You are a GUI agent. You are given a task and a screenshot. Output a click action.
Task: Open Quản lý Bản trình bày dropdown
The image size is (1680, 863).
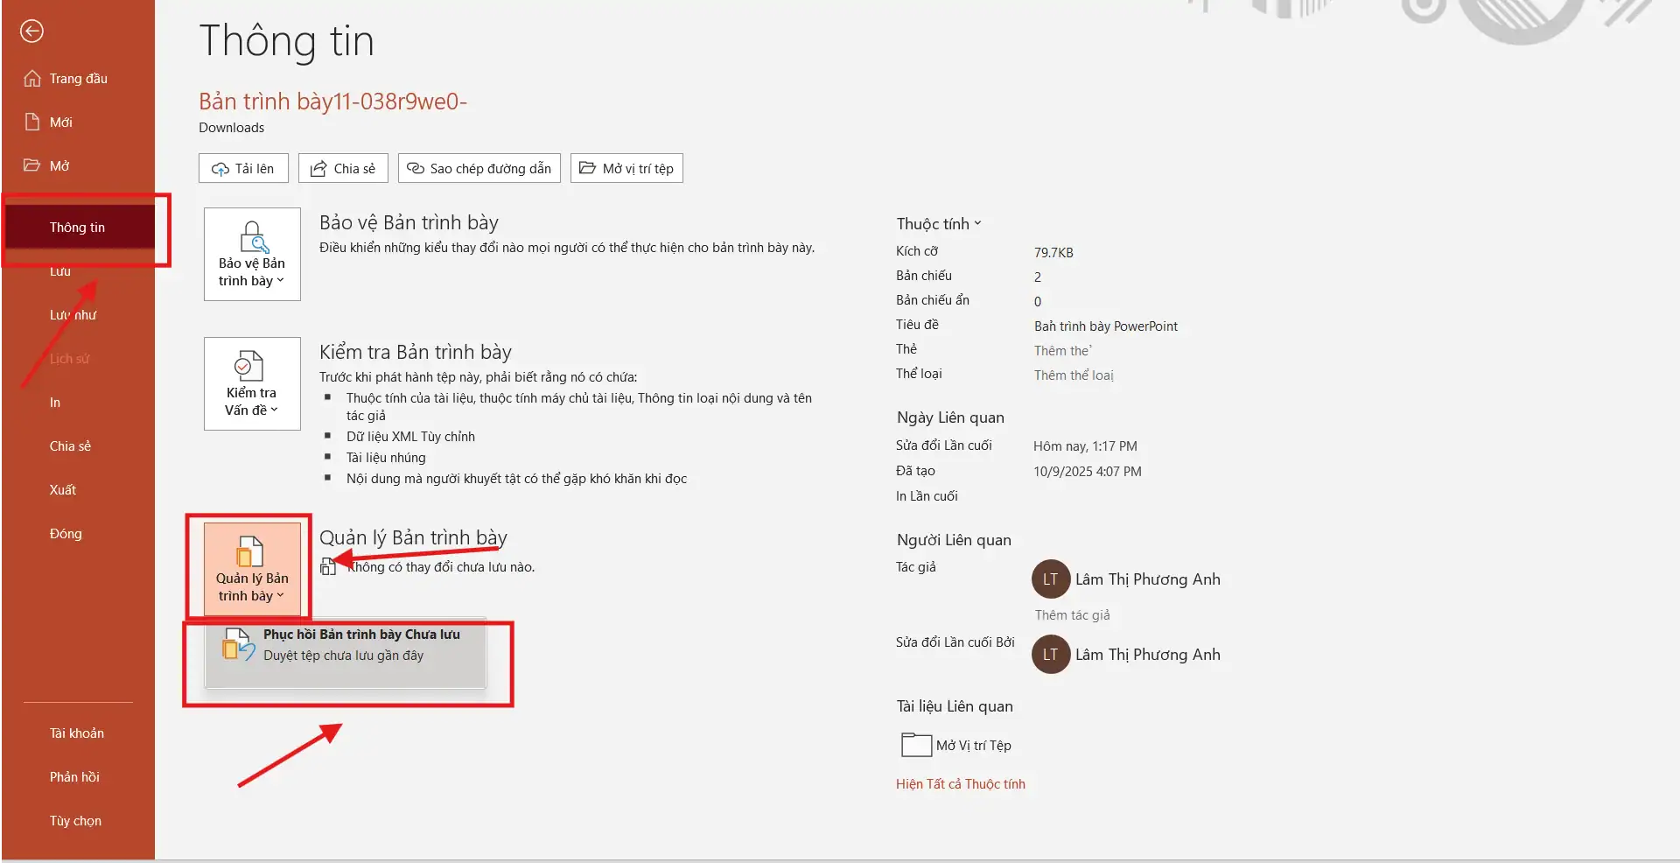click(x=252, y=570)
